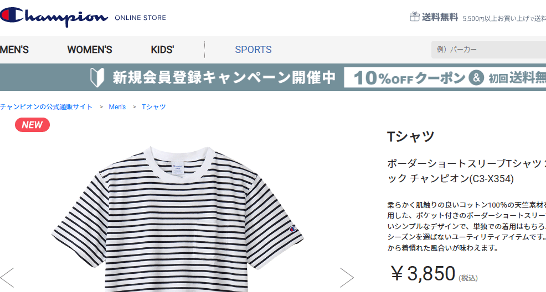Click the ONLINE STORE header text

(140, 18)
